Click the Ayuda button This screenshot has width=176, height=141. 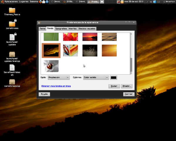(44, 94)
